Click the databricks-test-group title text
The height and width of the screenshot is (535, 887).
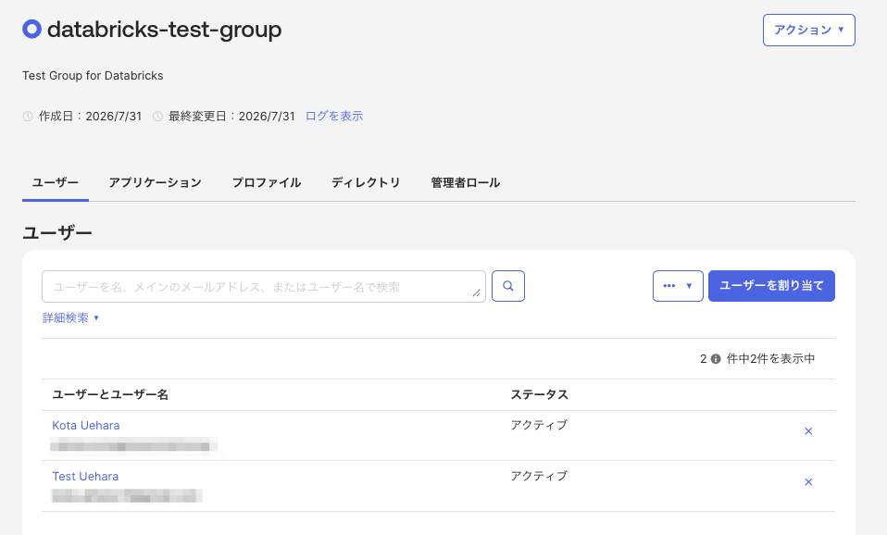click(164, 30)
